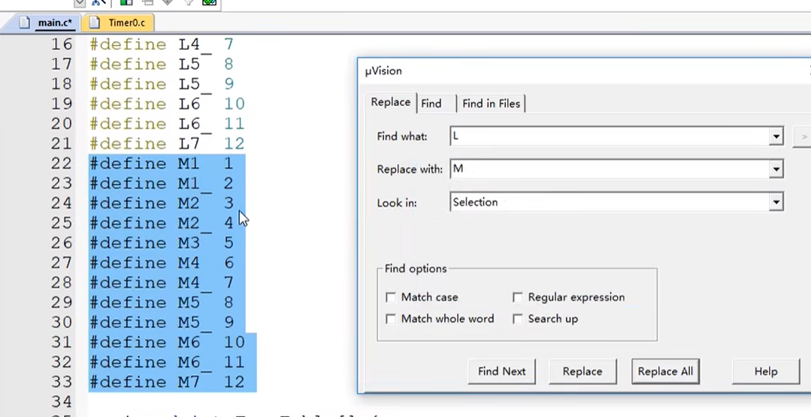Image resolution: width=811 pixels, height=417 pixels.
Task: Click code line '#define L6_ 11'
Action: point(167,123)
